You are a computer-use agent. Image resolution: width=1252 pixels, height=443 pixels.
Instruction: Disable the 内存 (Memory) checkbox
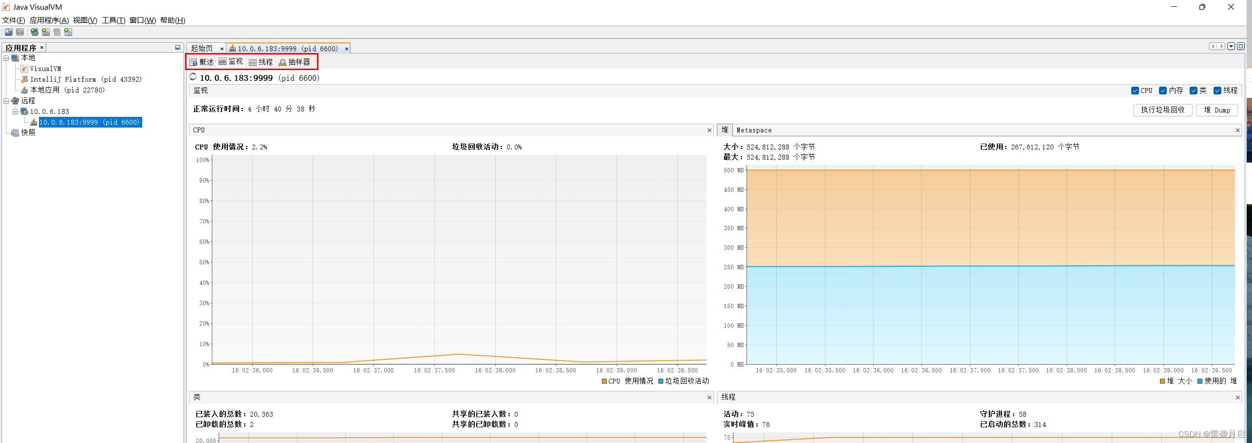tap(1163, 91)
